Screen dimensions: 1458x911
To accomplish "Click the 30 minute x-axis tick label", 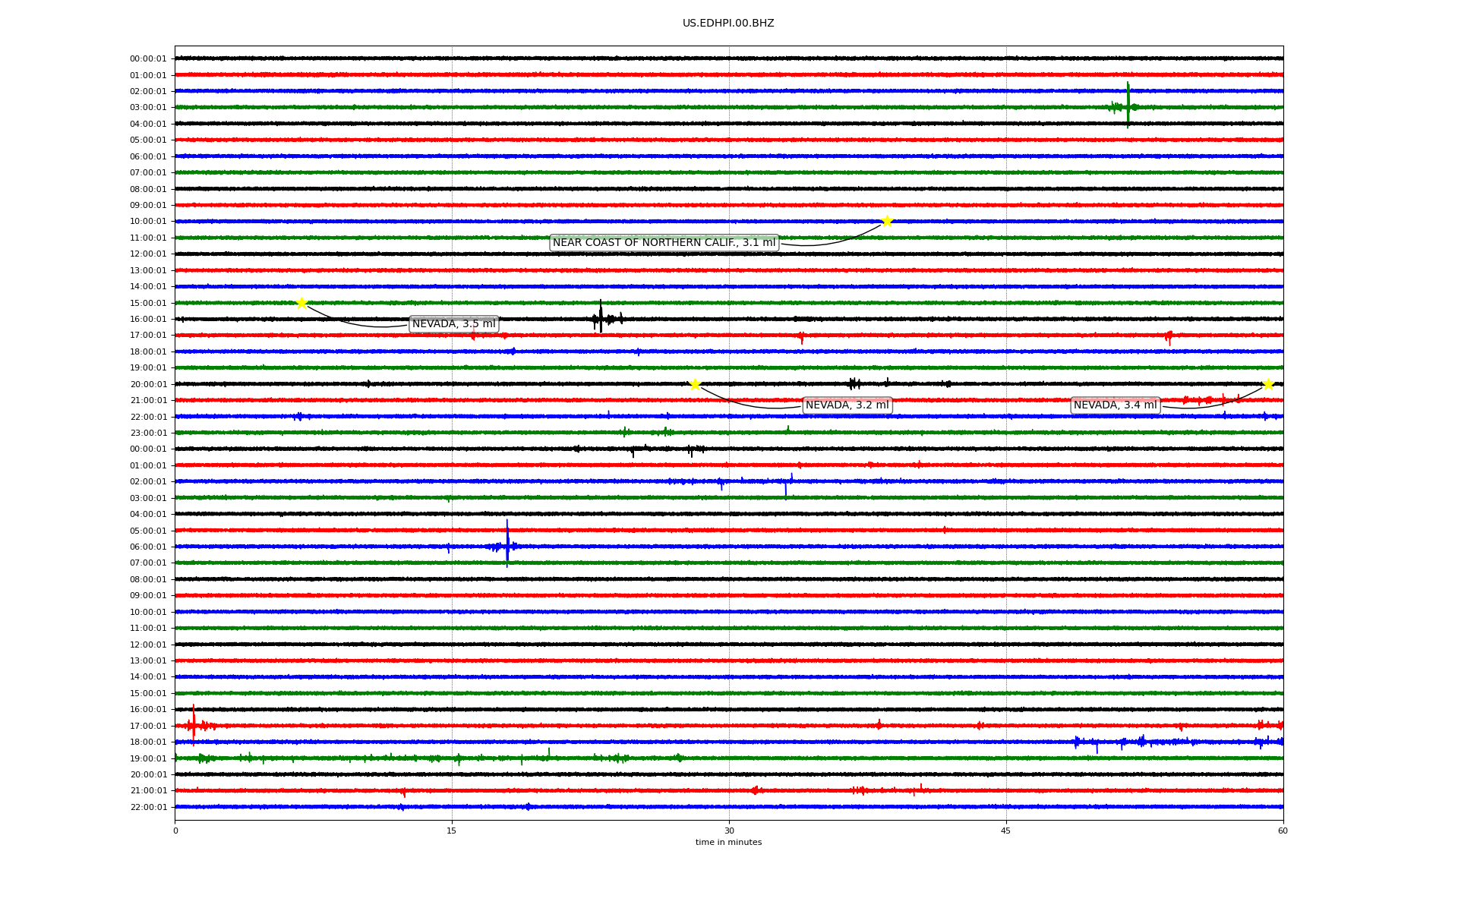I will [x=729, y=831].
